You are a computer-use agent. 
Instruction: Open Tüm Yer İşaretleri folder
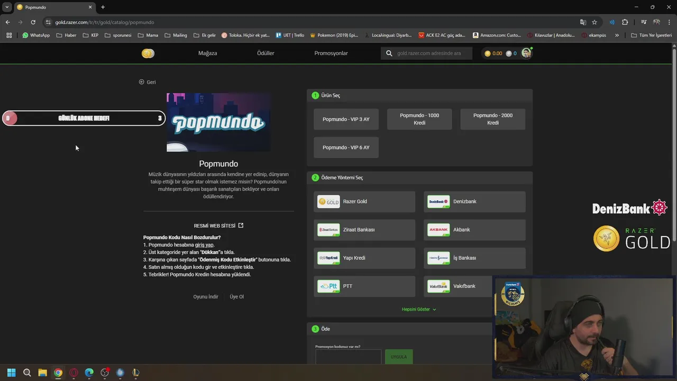tap(652, 35)
